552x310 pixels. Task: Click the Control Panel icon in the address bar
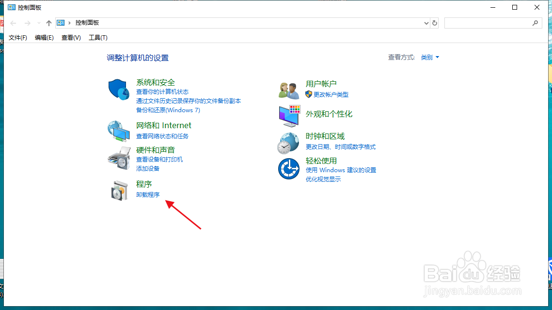(60, 22)
